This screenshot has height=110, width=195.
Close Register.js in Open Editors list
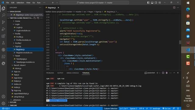[x=11, y=15]
